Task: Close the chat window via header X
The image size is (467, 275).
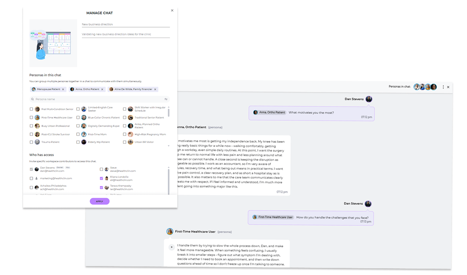Action: (448, 87)
